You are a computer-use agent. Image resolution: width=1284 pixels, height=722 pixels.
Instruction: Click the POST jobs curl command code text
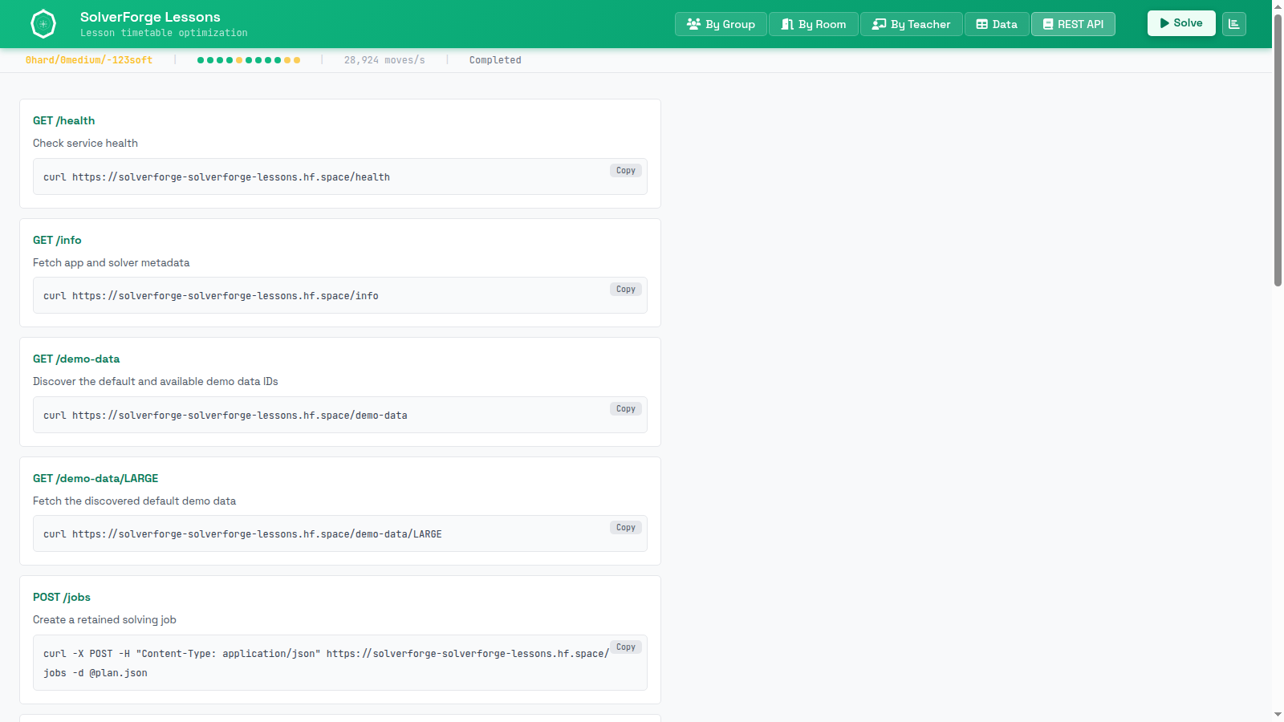click(x=326, y=663)
